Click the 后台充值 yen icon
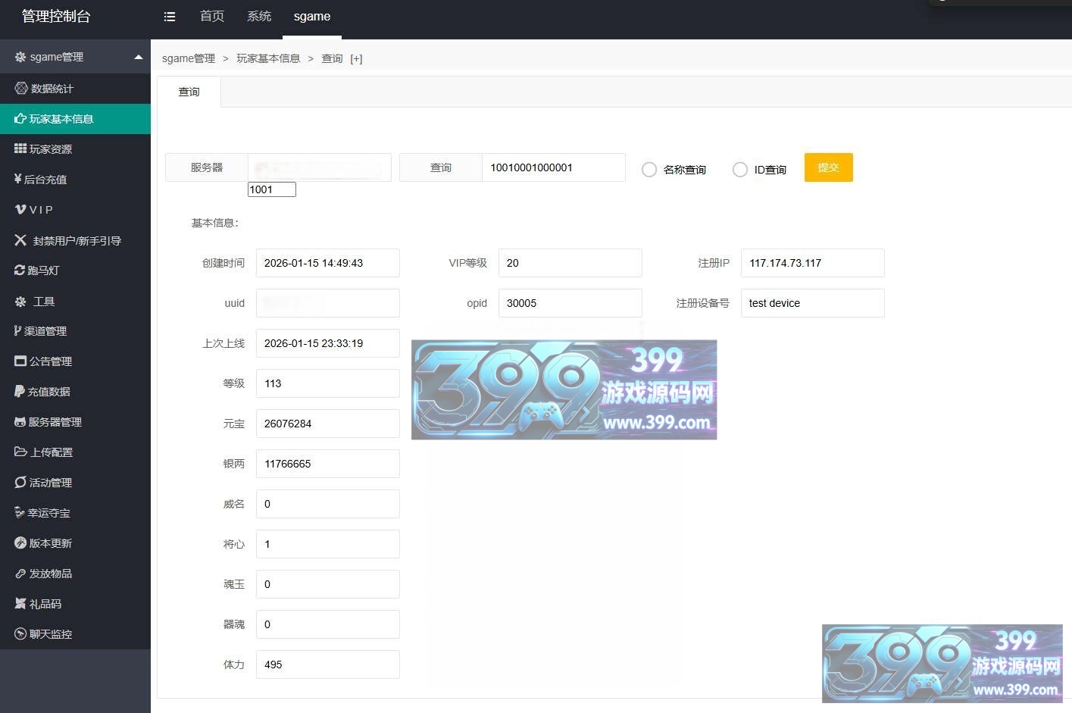1072x713 pixels. pos(17,180)
